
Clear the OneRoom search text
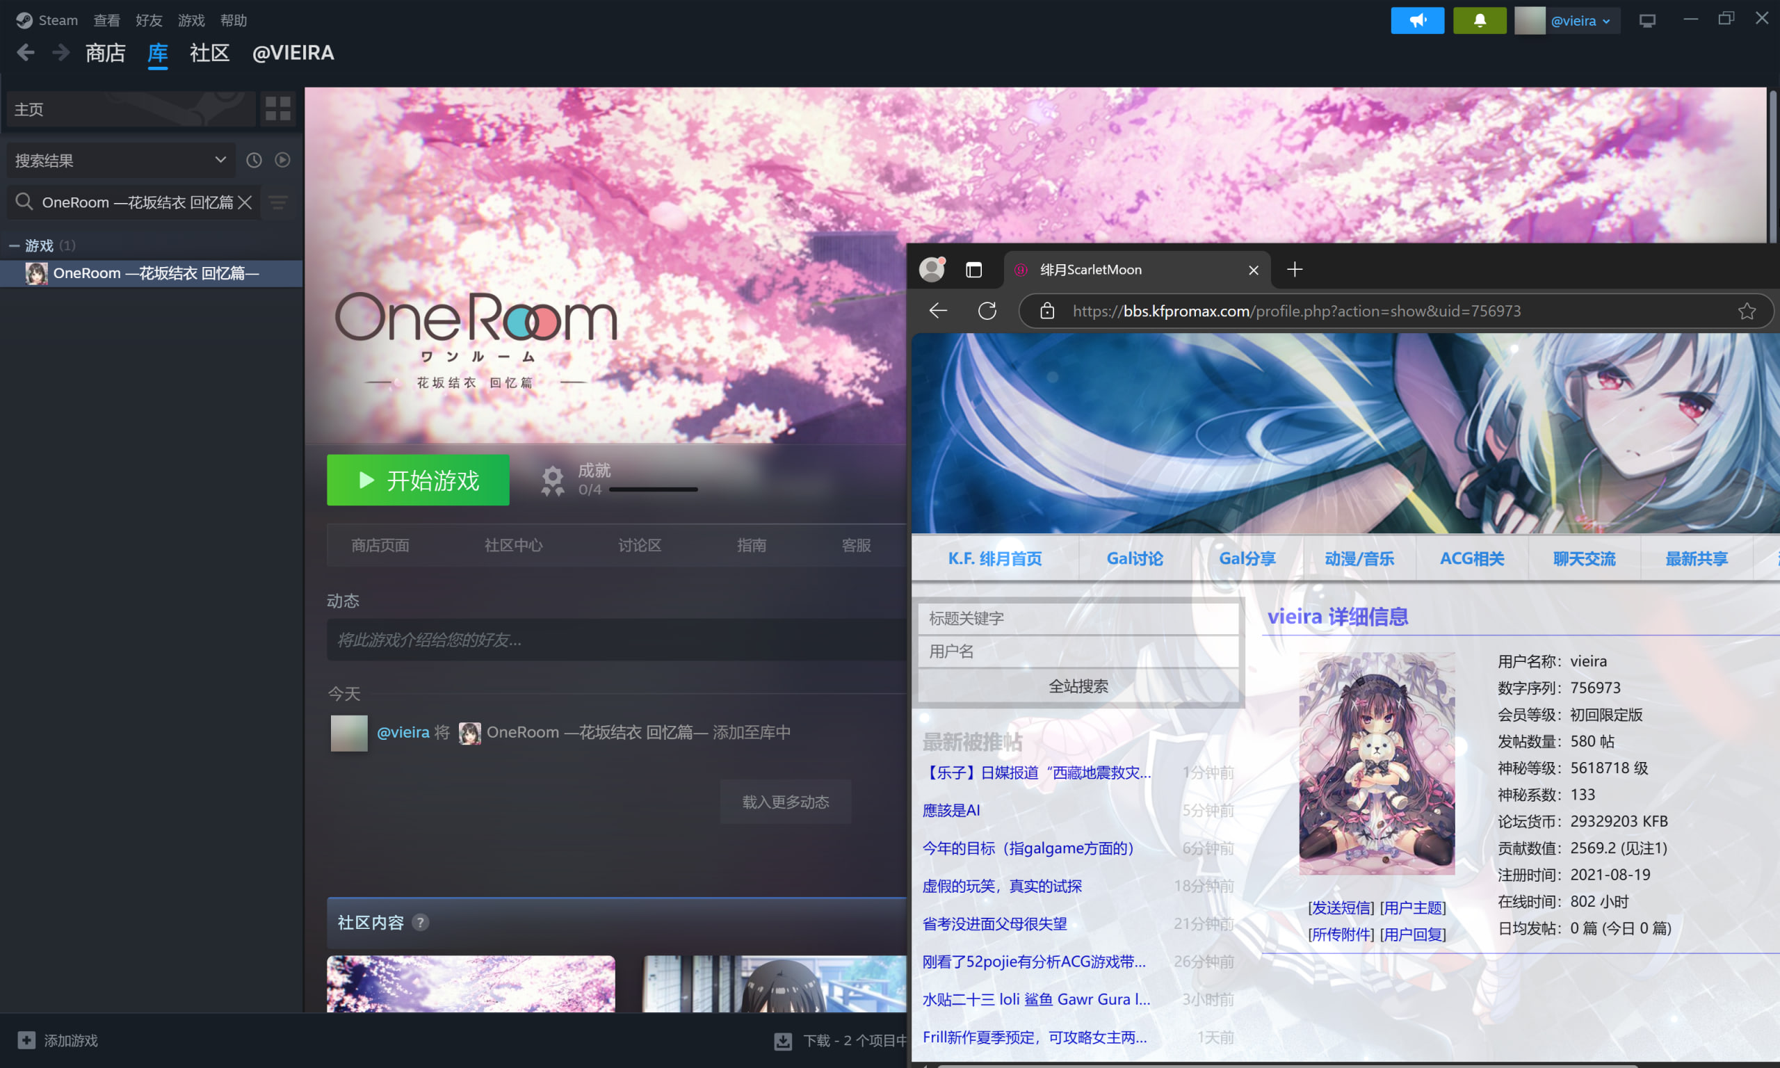245,202
